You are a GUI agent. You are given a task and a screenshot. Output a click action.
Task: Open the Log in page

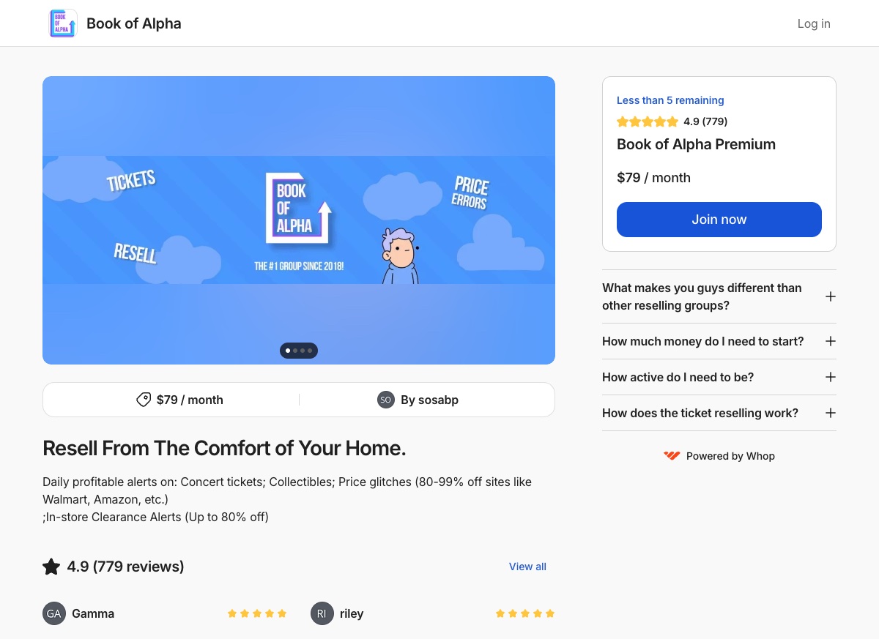(x=814, y=23)
